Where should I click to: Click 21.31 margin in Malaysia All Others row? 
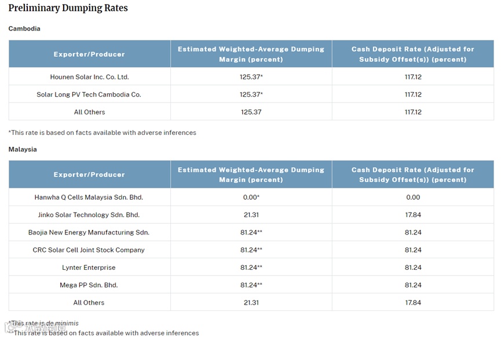[x=251, y=303]
